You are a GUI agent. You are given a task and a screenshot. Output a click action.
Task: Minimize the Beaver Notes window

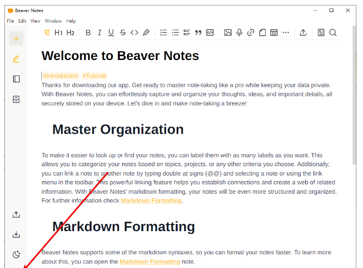[x=315, y=10]
